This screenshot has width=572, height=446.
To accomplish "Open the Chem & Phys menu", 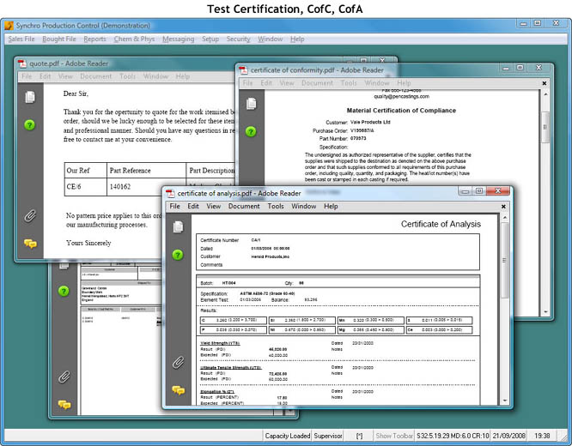I will (134, 39).
